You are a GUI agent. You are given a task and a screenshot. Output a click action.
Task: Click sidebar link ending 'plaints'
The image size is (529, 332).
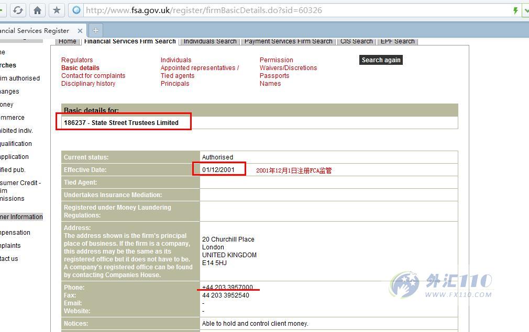coord(10,246)
